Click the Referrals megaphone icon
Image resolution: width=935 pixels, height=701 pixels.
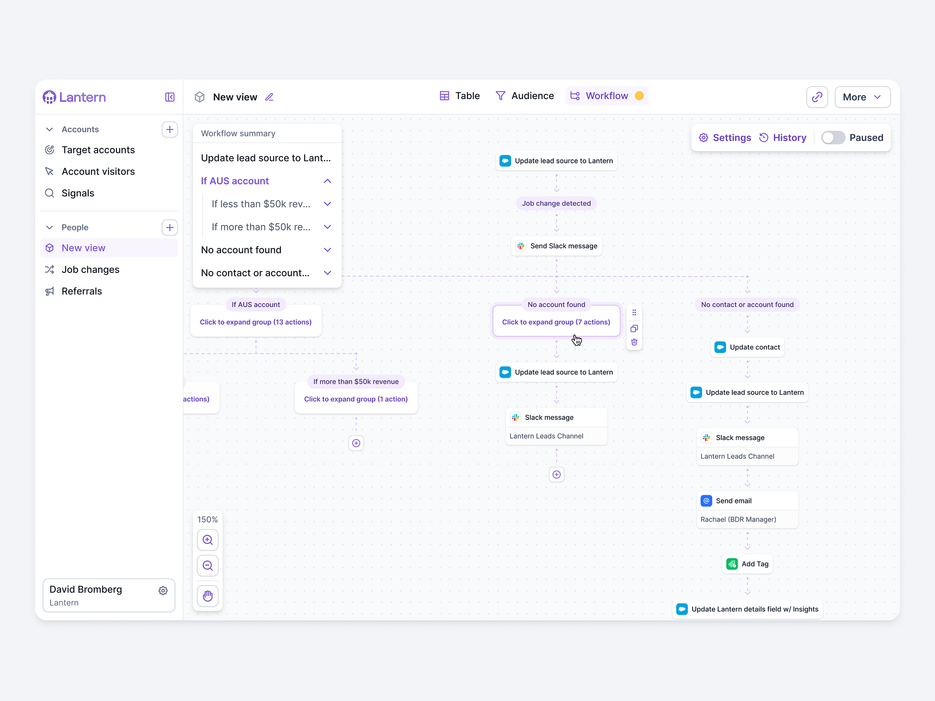click(50, 291)
